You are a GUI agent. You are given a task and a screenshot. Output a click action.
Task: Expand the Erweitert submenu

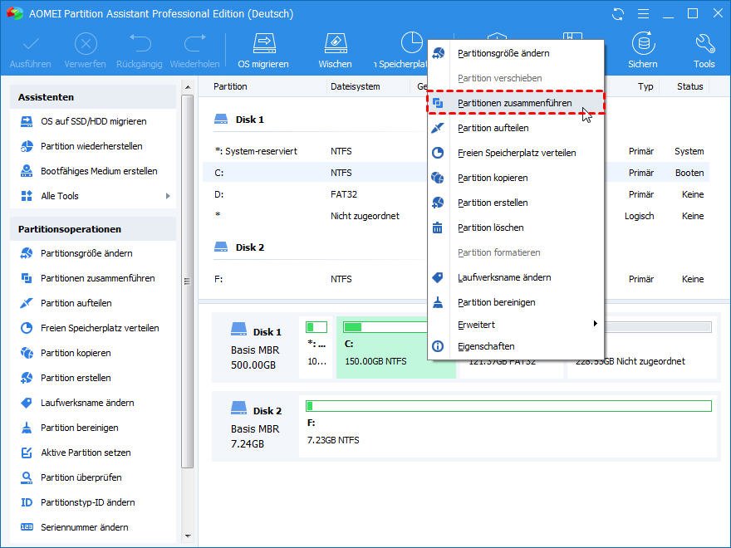[516, 325]
